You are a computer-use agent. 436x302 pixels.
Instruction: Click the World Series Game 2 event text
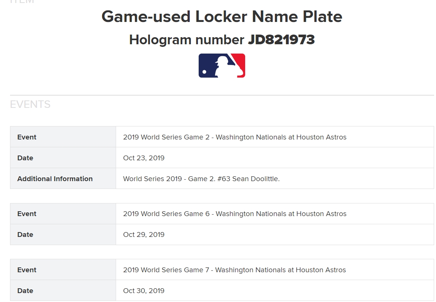(x=235, y=137)
